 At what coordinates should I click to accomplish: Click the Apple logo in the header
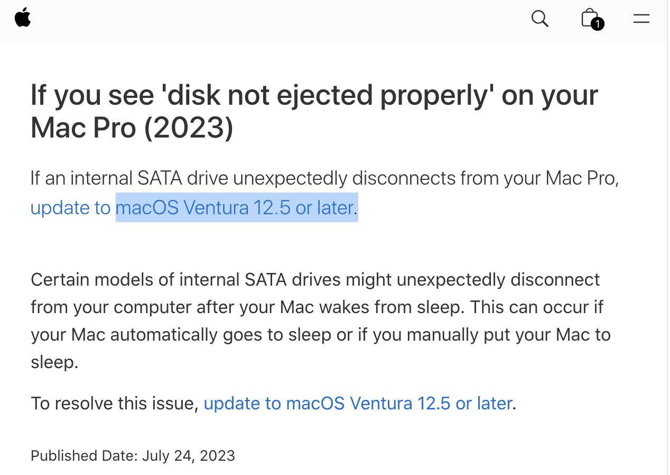(23, 19)
